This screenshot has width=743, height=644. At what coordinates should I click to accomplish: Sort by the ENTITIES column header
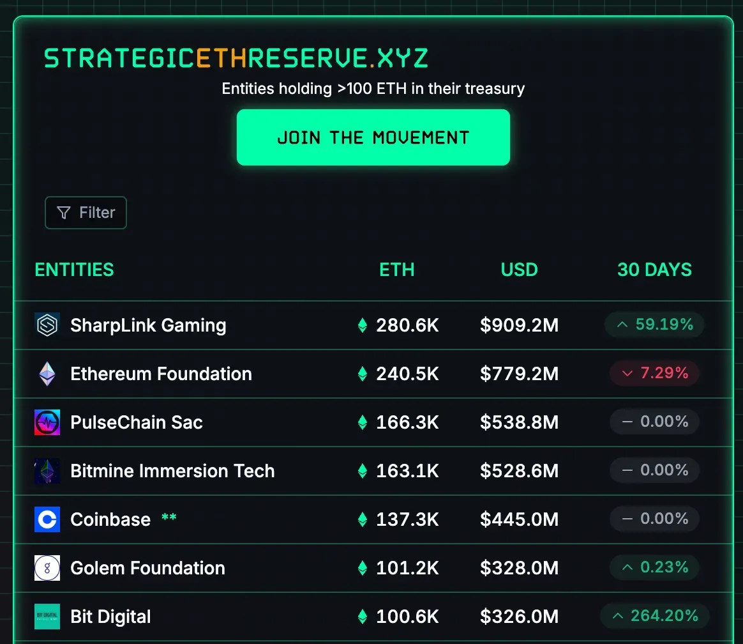[75, 270]
